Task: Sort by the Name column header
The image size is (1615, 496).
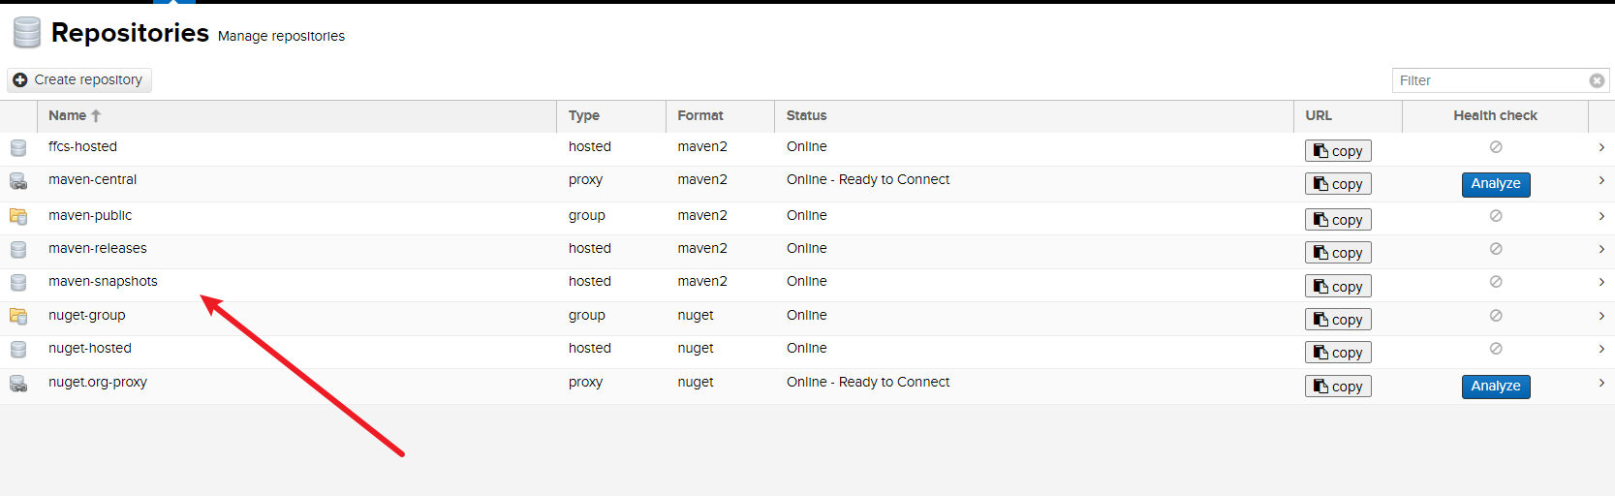Action: pos(68,115)
